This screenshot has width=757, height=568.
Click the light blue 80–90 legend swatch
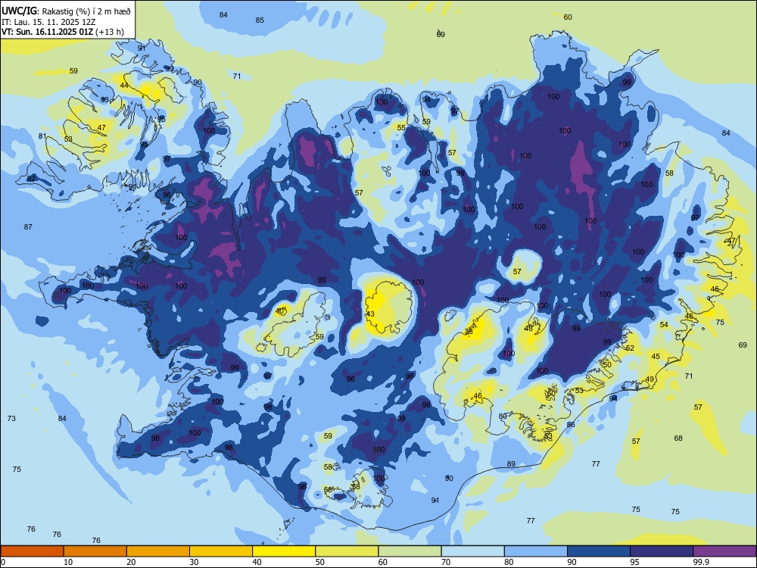coord(536,551)
